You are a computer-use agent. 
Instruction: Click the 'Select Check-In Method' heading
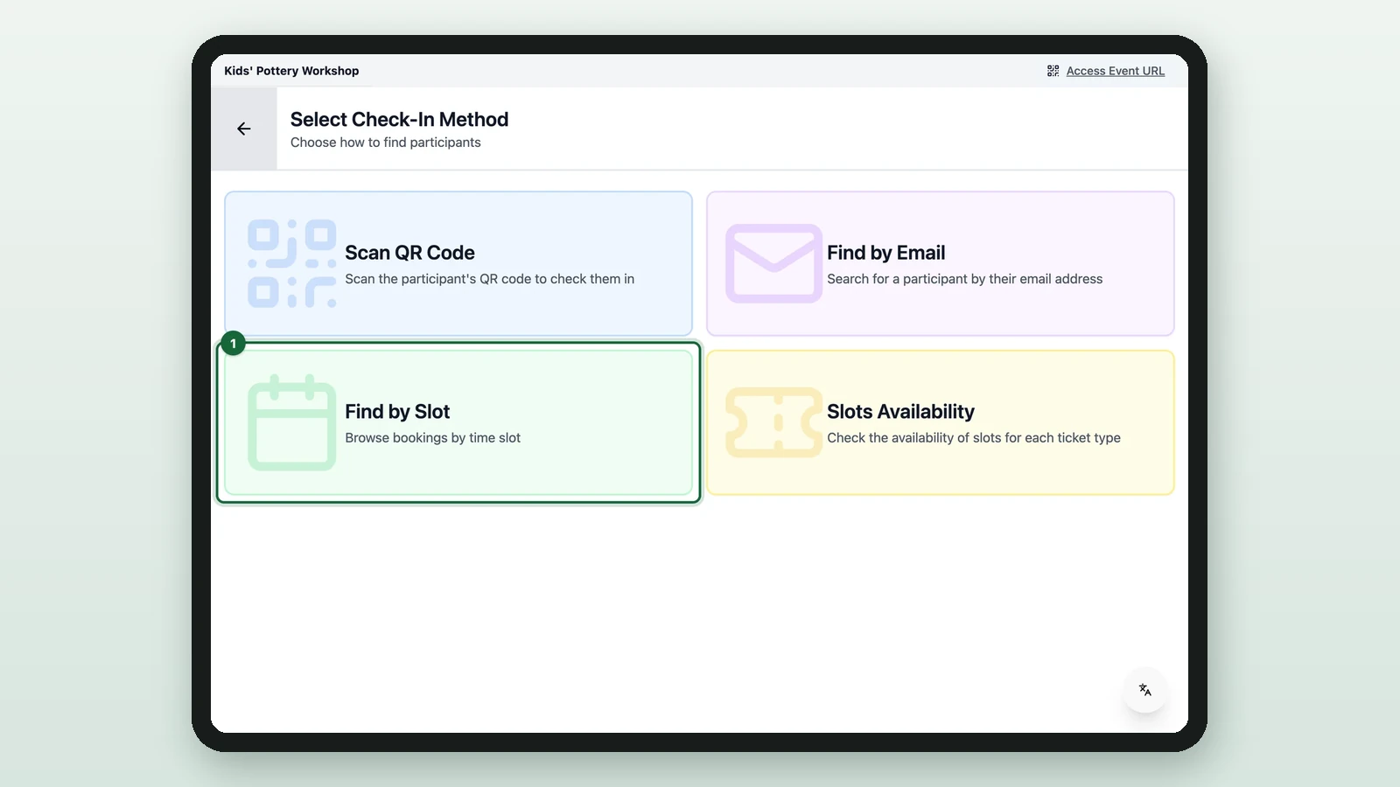click(x=399, y=119)
